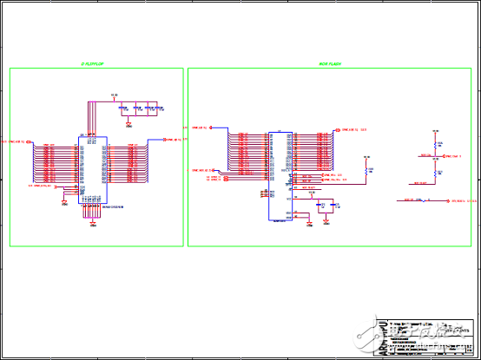The image size is (481, 360).
Task: Click the jumper symbol in bottom-right NOR section
Action: coord(424,200)
